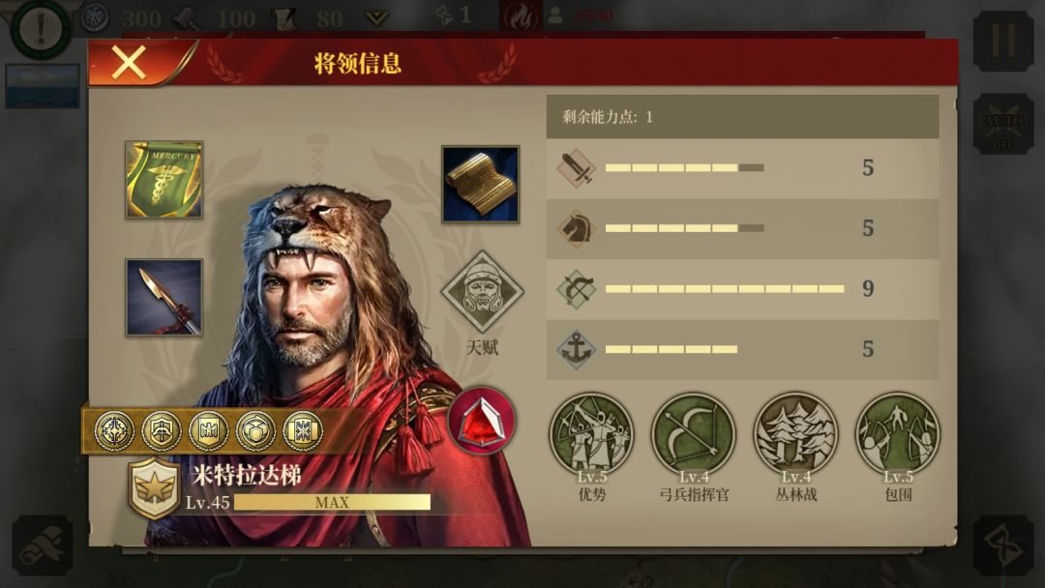Image resolution: width=1045 pixels, height=588 pixels.
Task: Click the navy anchor stat row
Action: click(x=742, y=349)
